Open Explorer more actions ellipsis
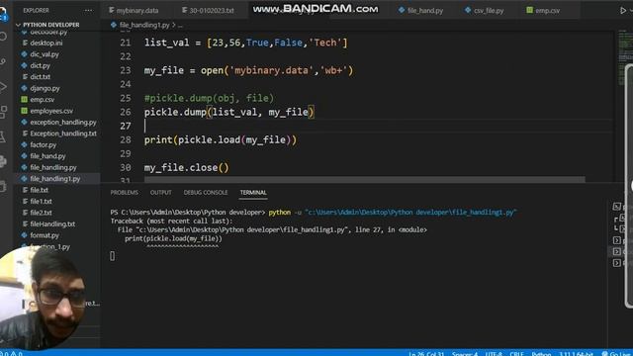Image resolution: width=633 pixels, height=356 pixels. coord(88,11)
